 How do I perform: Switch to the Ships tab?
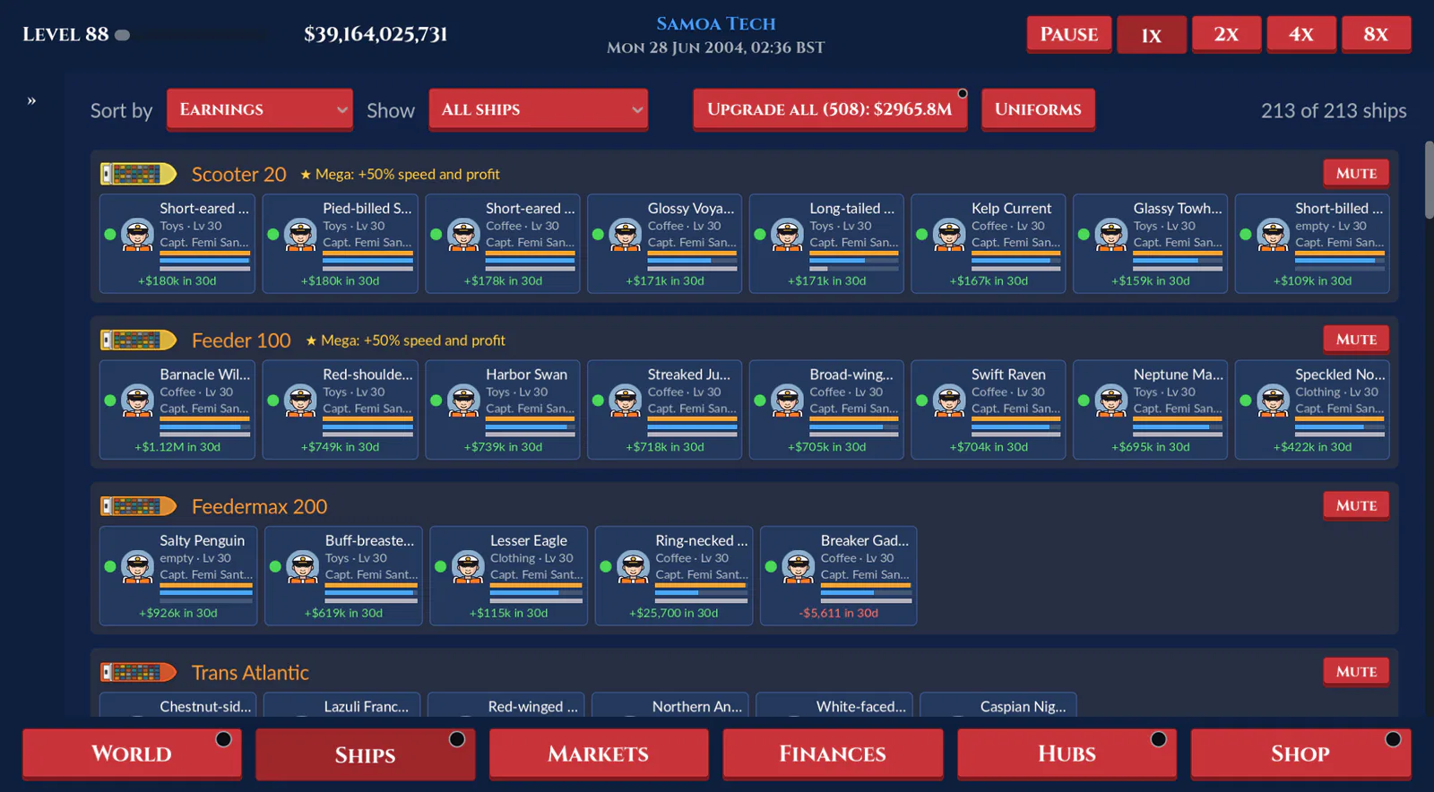[x=366, y=753]
